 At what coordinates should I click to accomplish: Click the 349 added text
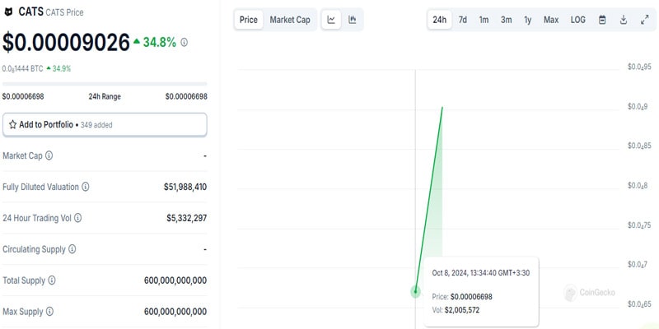[x=96, y=125]
